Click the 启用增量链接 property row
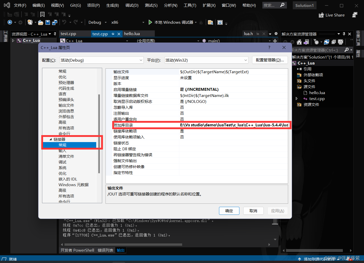Image resolution: width=364 pixels, height=263 pixels. 197,89
